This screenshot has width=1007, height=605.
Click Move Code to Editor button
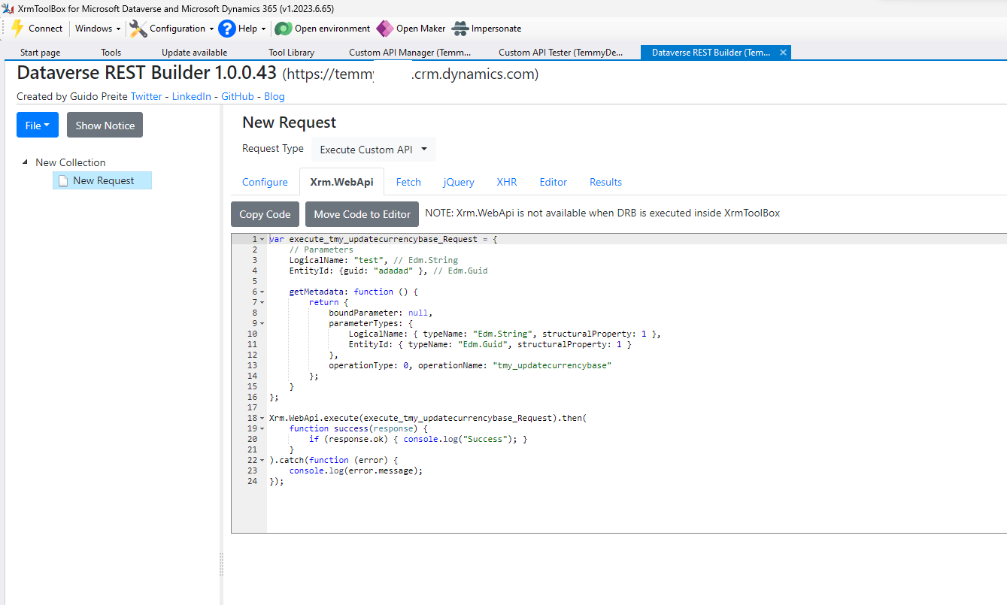click(x=362, y=214)
